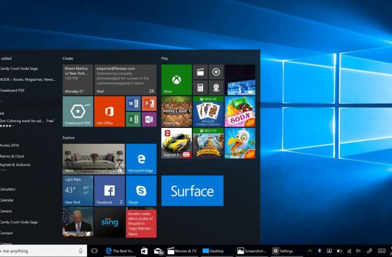
Task: Open the Store icon on the taskbar
Action: click(144, 251)
